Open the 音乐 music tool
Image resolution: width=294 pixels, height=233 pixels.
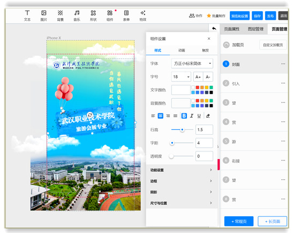pyautogui.click(x=77, y=16)
